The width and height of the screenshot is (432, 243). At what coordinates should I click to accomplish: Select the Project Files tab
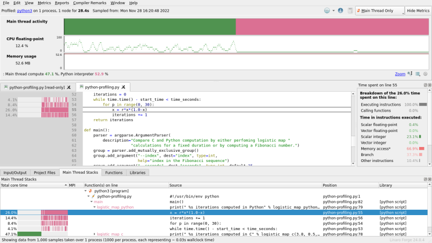pyautogui.click(x=45, y=173)
